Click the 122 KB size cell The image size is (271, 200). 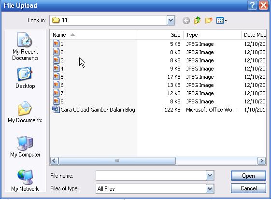[172, 110]
